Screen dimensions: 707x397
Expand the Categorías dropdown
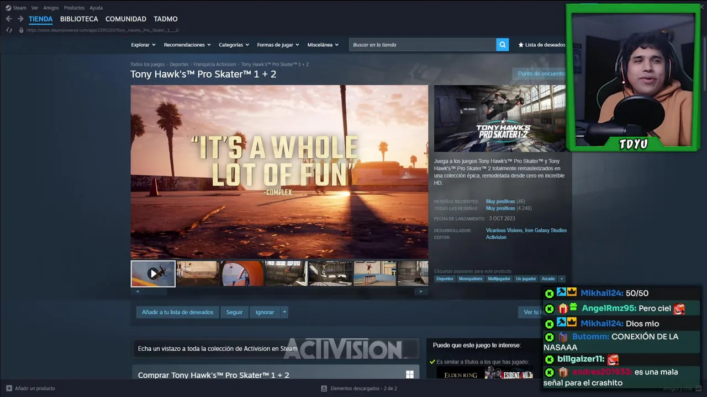click(234, 45)
